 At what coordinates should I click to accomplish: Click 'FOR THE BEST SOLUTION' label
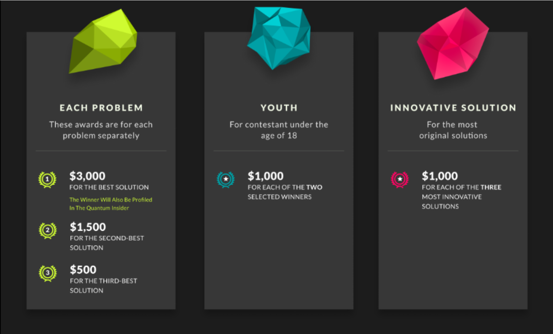(109, 187)
